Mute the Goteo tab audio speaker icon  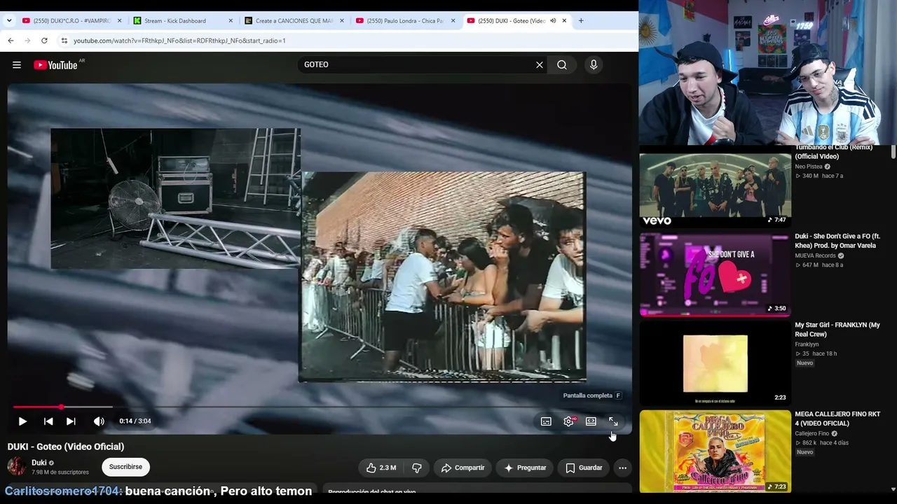(553, 21)
